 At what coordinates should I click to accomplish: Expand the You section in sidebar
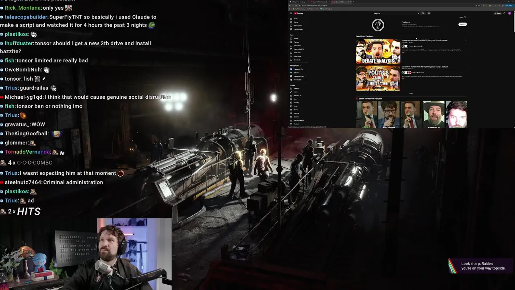291,35
